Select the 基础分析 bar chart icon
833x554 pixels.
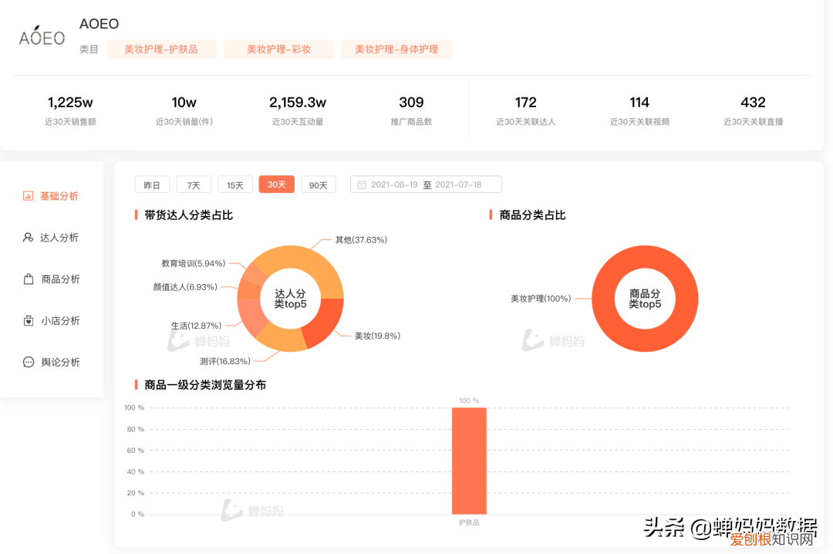[28, 195]
